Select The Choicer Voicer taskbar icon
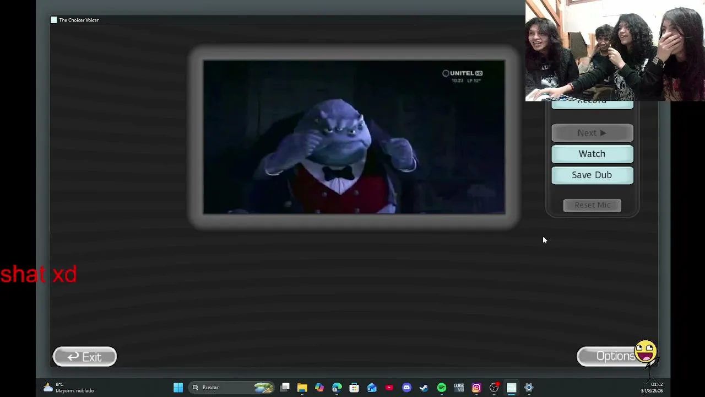 pyautogui.click(x=511, y=388)
